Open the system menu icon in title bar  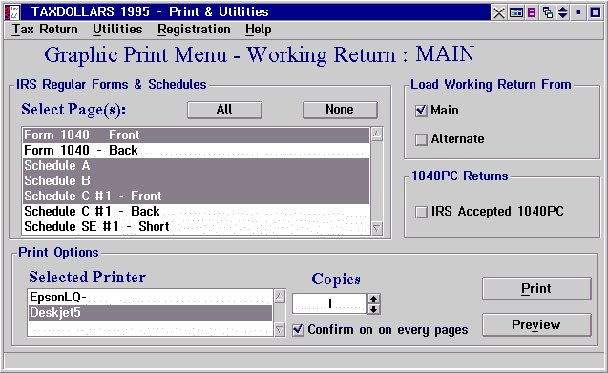click(11, 12)
